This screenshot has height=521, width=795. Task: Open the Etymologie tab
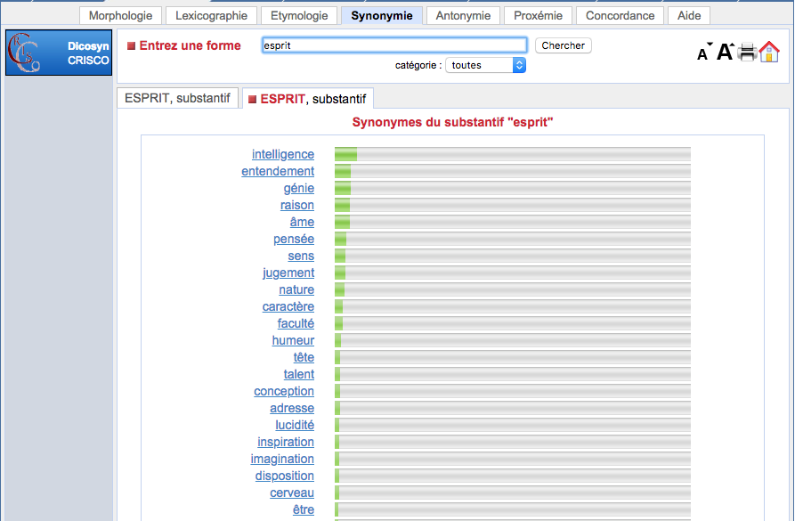pyautogui.click(x=299, y=16)
